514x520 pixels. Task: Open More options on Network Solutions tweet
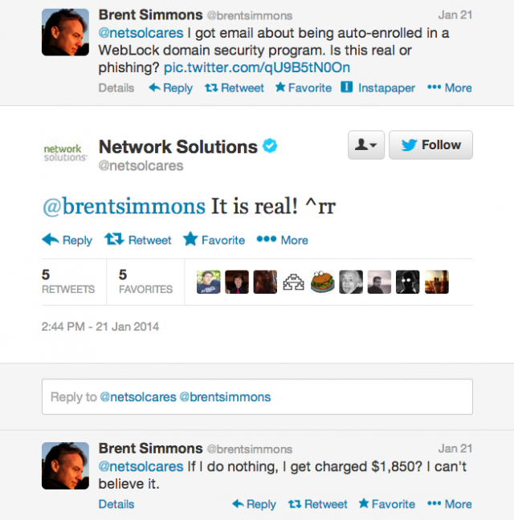tap(283, 240)
